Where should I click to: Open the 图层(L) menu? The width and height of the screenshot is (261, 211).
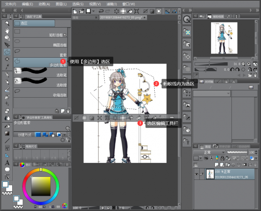(61, 4)
